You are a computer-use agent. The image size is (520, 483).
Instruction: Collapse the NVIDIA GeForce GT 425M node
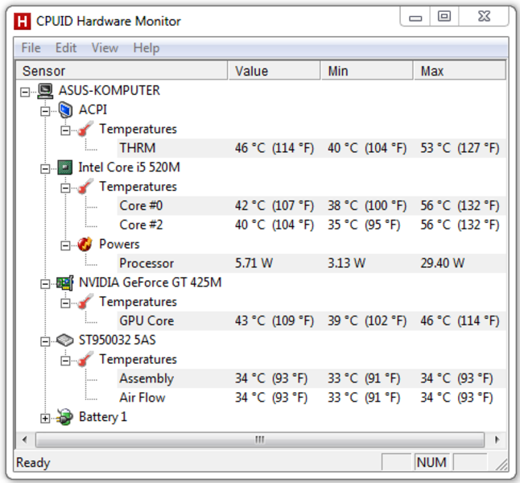(x=45, y=284)
